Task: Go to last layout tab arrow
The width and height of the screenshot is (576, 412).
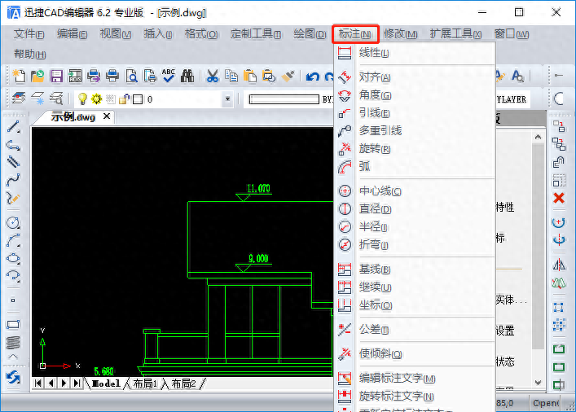Action: click(77, 384)
